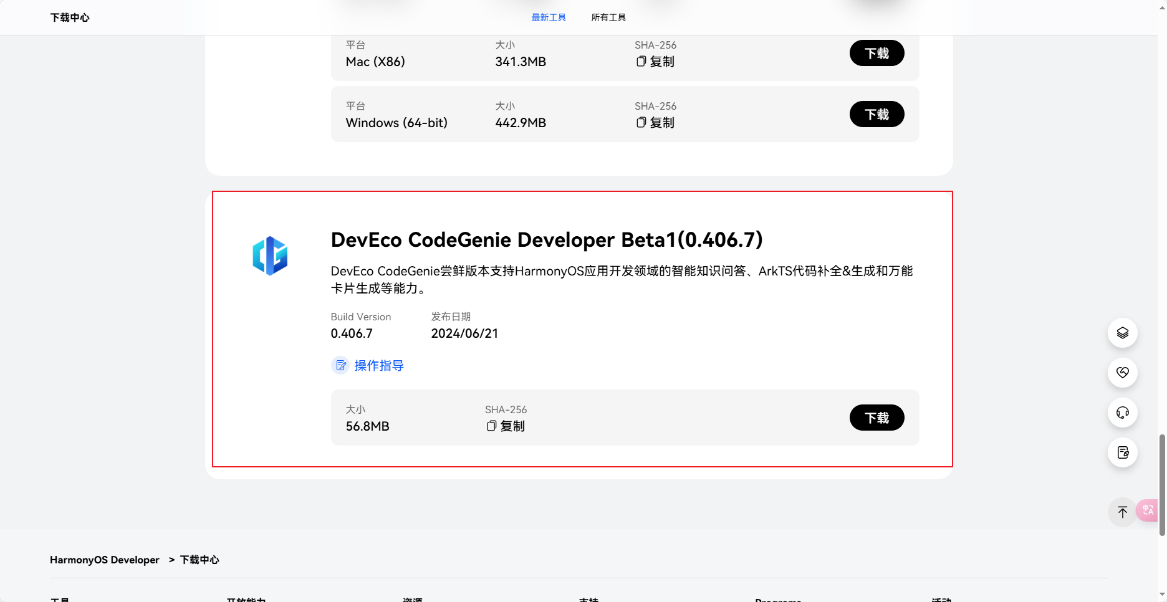
Task: Open the document note floating icon
Action: pos(1123,452)
